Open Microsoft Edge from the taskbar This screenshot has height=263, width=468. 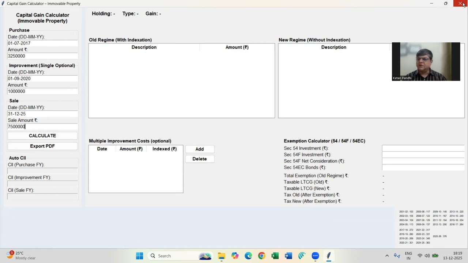click(x=248, y=256)
